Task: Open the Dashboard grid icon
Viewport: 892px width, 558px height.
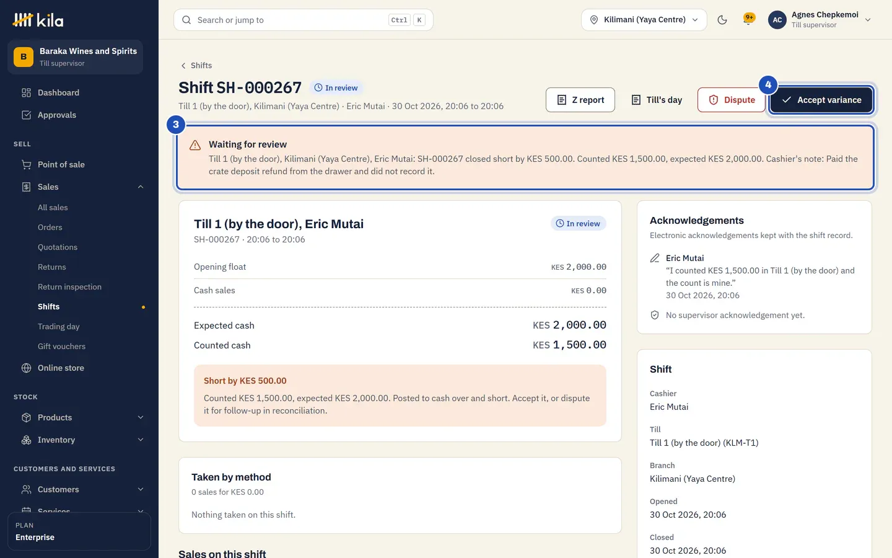Action: tap(26, 93)
